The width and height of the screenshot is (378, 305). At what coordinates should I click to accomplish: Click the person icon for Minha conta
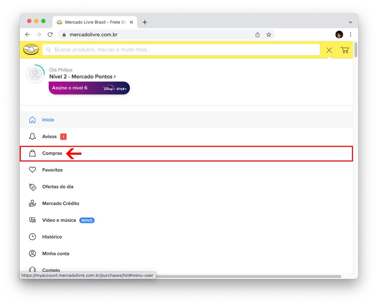pyautogui.click(x=32, y=253)
